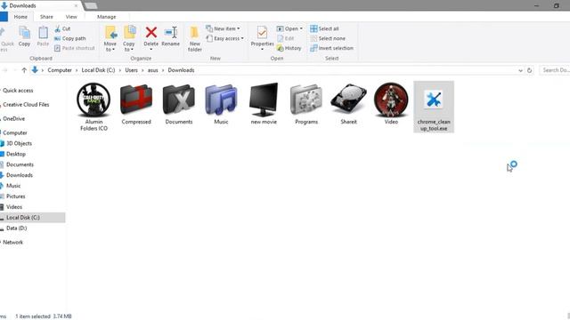
Task: Open OneDrive in the navigation pane
Action: tap(13, 118)
